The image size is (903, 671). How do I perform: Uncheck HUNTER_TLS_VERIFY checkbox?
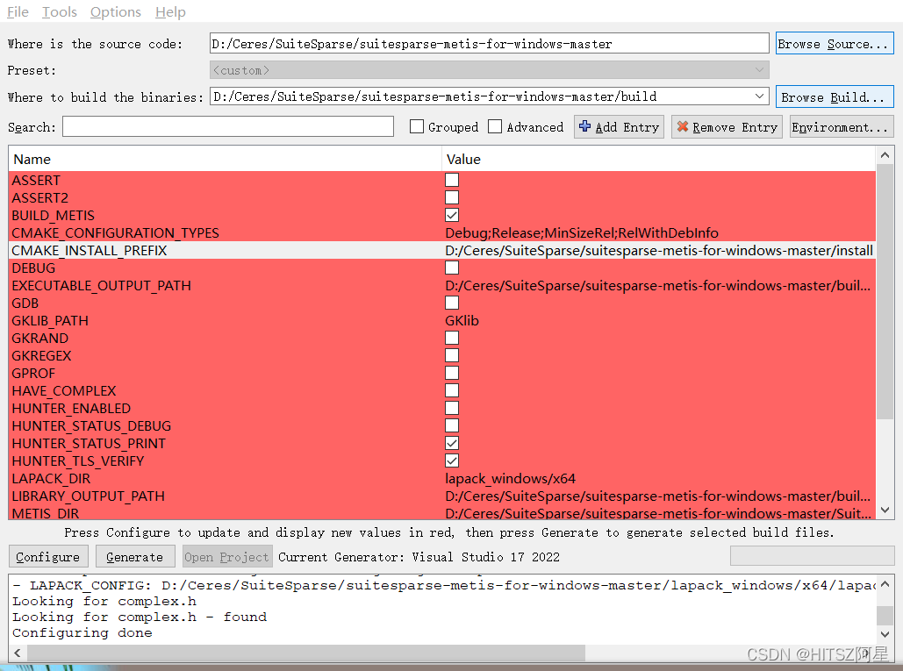coord(452,460)
